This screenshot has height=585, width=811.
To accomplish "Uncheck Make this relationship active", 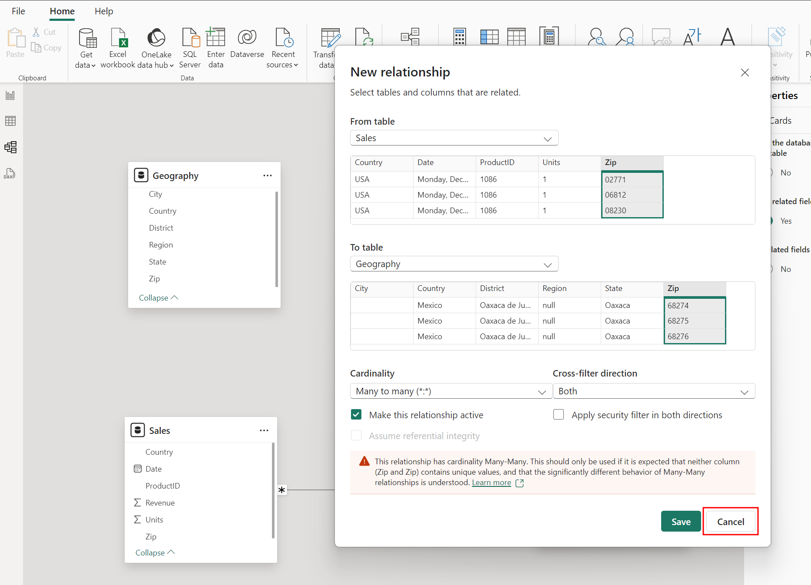I will click(x=356, y=415).
